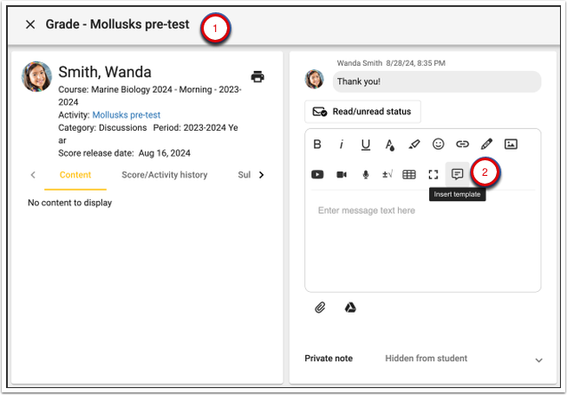Insert a hyperlink into the message
The height and width of the screenshot is (395, 567).
point(463,145)
